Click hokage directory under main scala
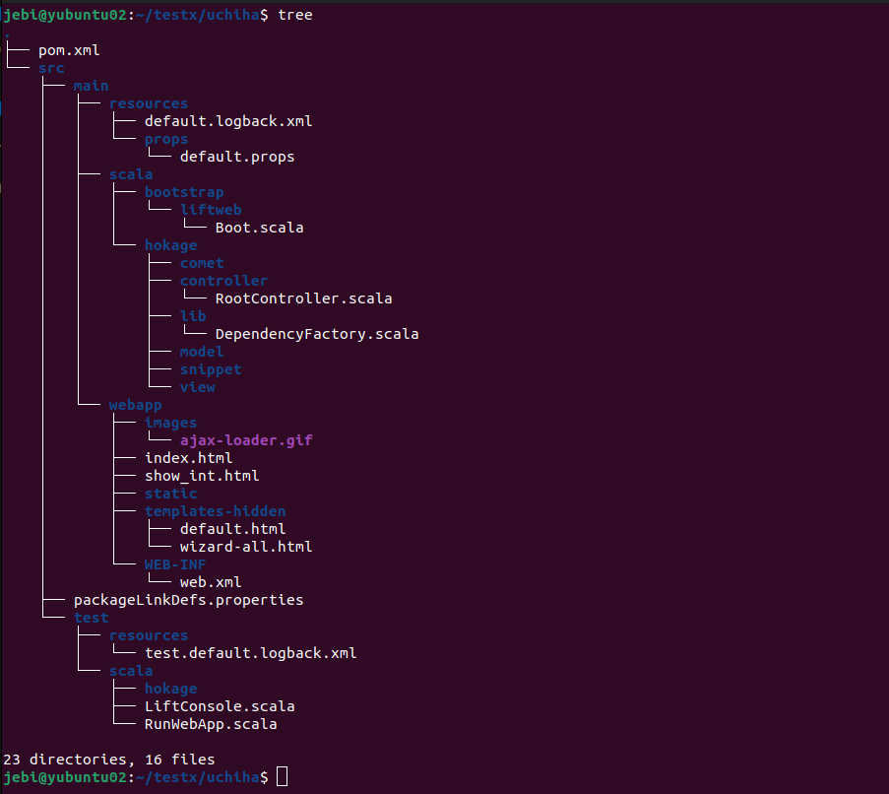 170,245
